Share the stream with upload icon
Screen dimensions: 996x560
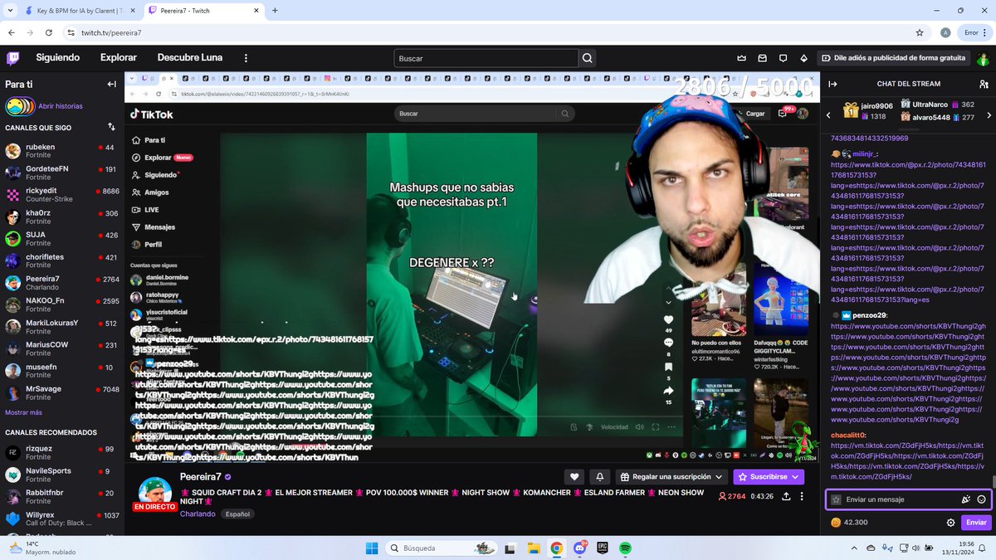point(785,496)
